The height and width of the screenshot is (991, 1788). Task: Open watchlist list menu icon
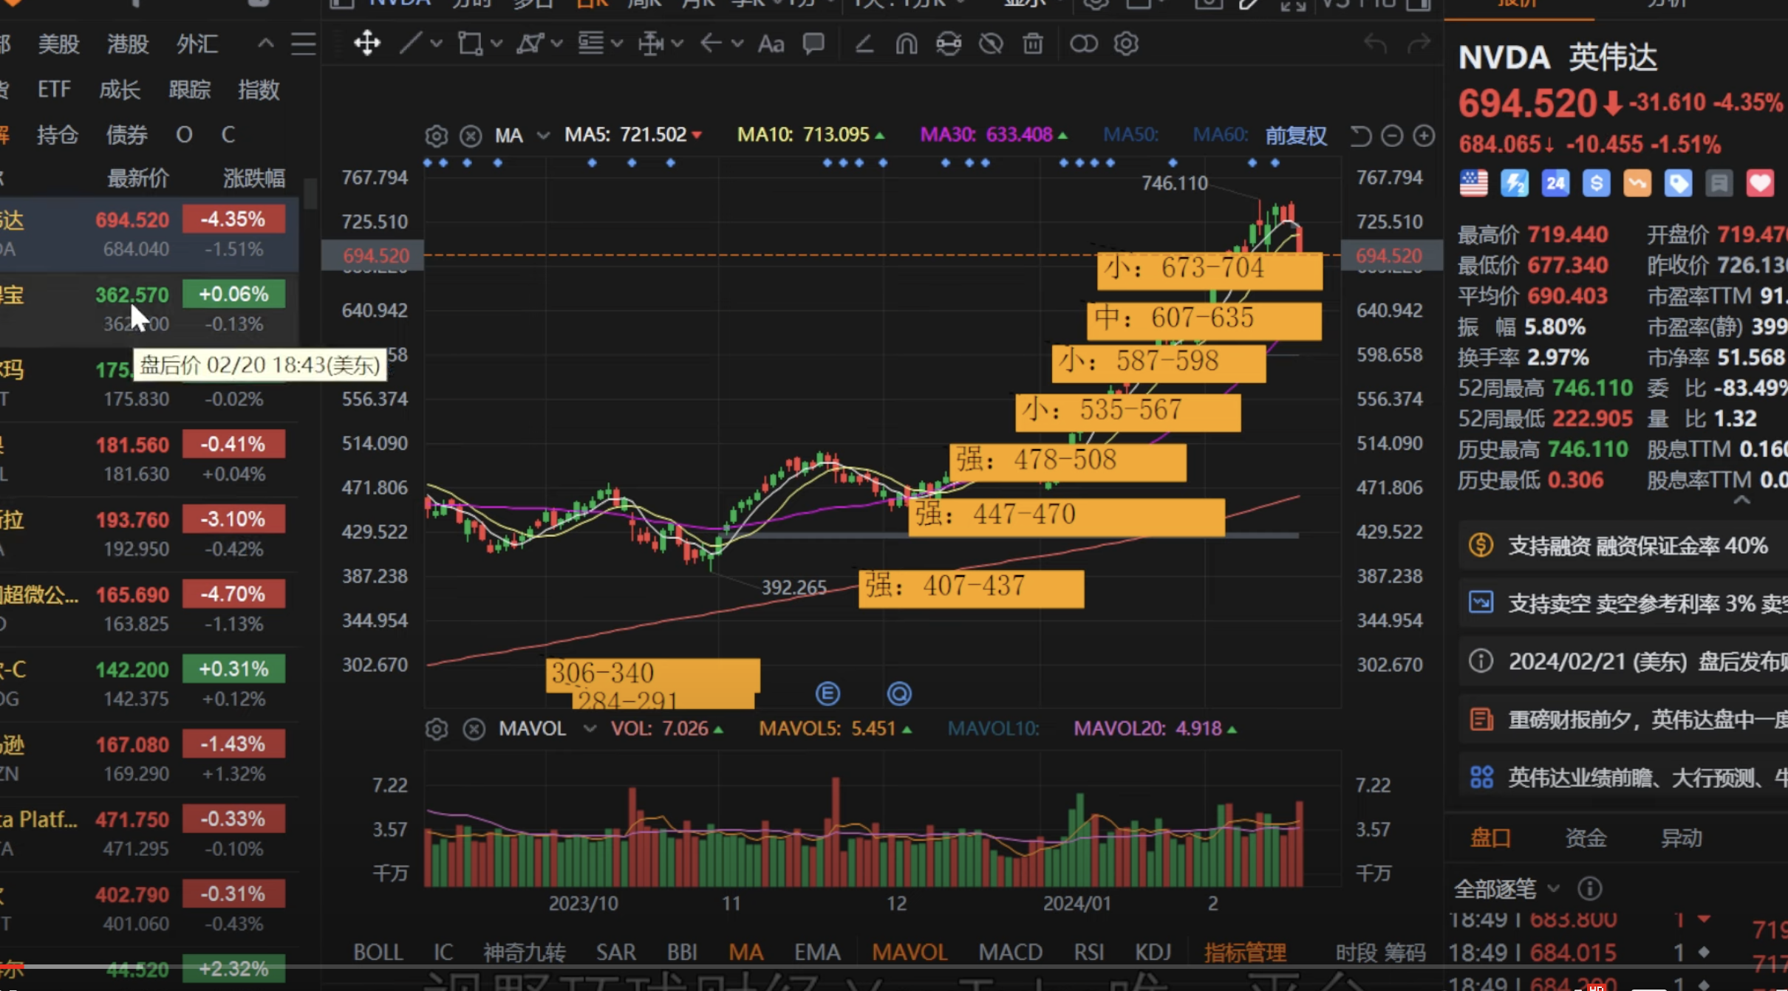click(303, 44)
